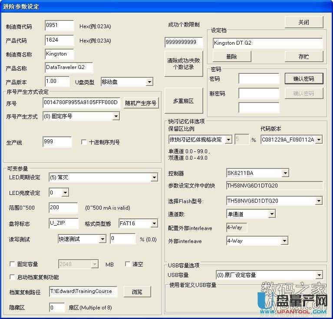333x319 pixels.
Task: Click the 浏览 browse button
Action: [x=137, y=292]
